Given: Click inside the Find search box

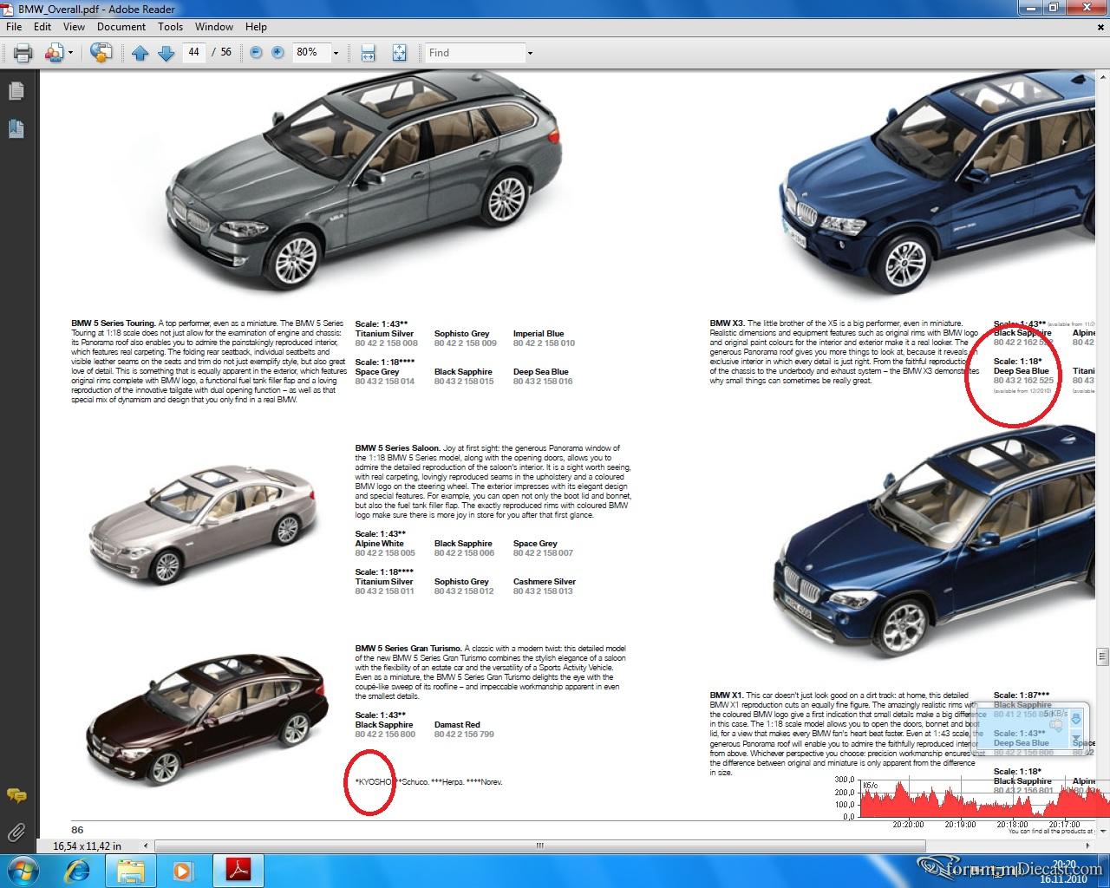Looking at the screenshot, I should [474, 52].
